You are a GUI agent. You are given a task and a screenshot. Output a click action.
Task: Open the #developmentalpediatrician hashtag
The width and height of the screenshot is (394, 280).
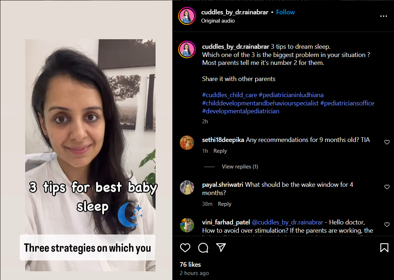(x=240, y=111)
